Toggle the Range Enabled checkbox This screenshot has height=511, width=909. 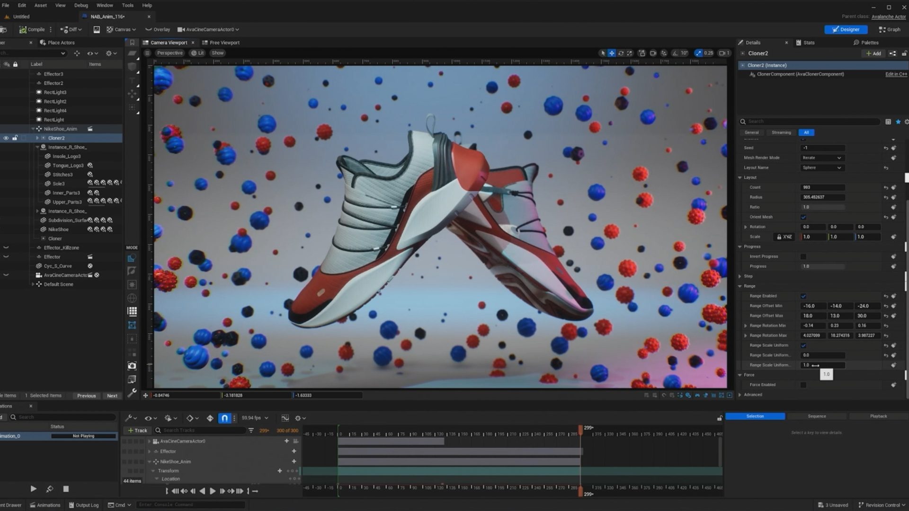803,296
